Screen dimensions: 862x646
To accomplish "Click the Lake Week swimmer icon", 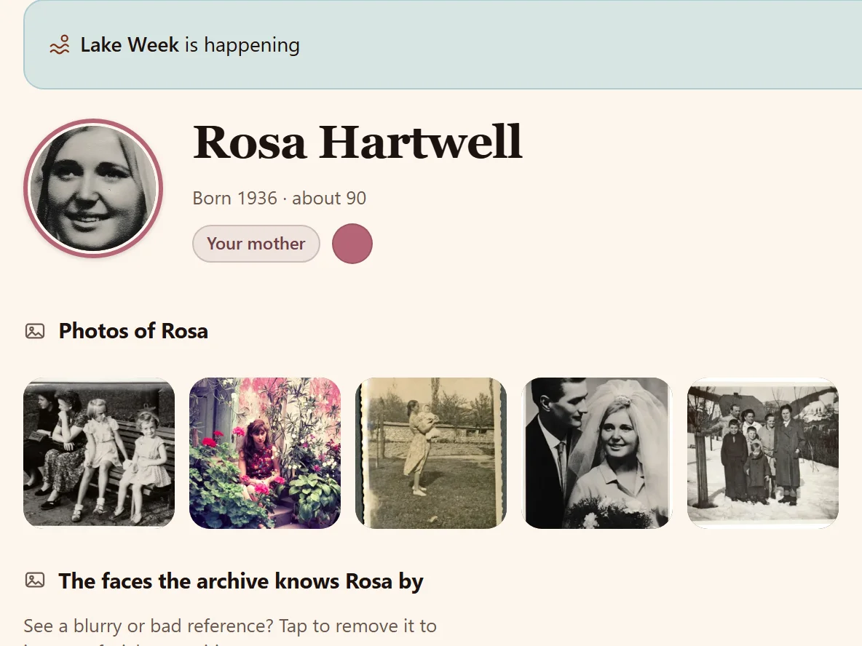I will [60, 44].
